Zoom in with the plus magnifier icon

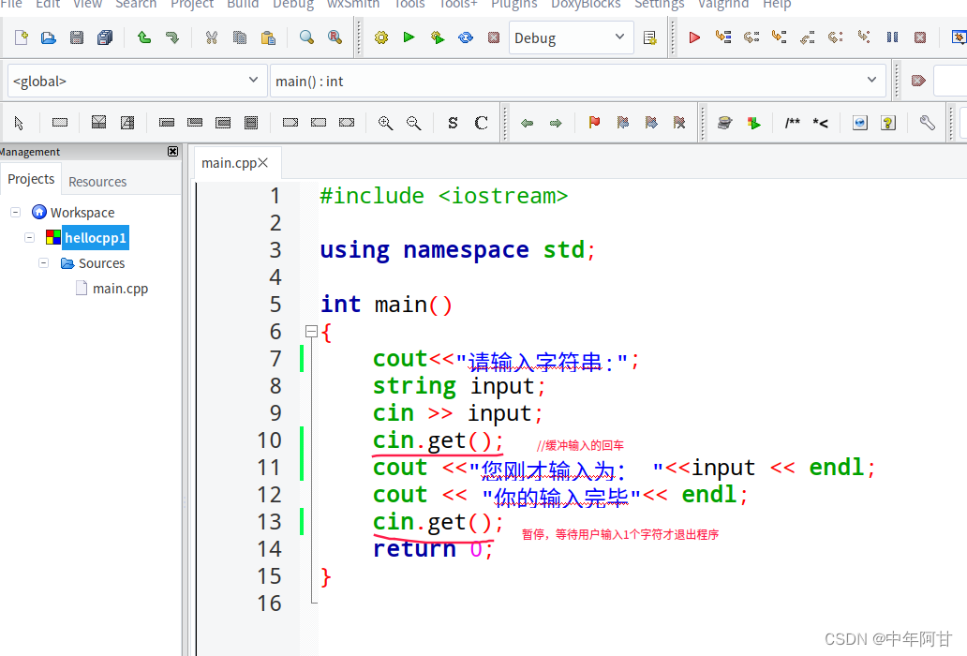pos(385,123)
